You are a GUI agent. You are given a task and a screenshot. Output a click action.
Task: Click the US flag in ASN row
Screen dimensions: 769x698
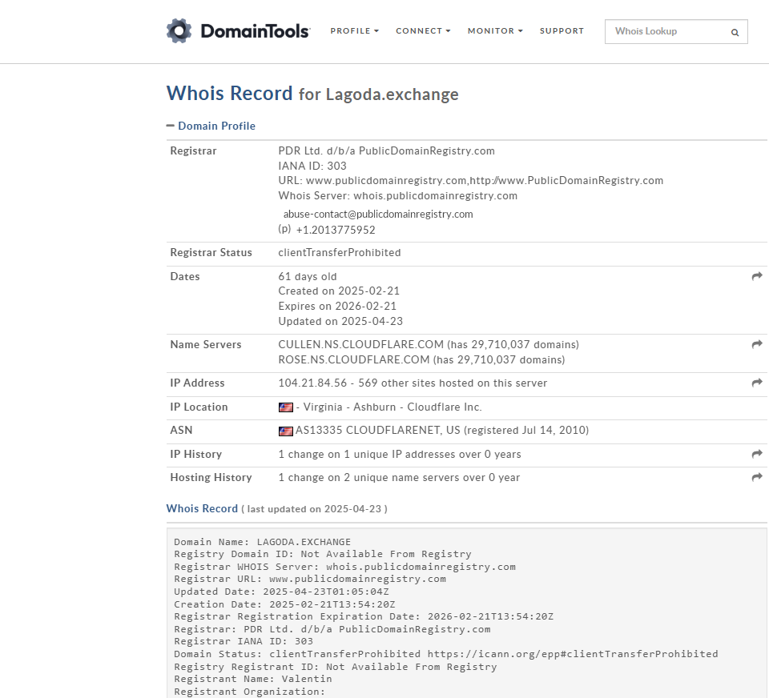[x=286, y=431]
